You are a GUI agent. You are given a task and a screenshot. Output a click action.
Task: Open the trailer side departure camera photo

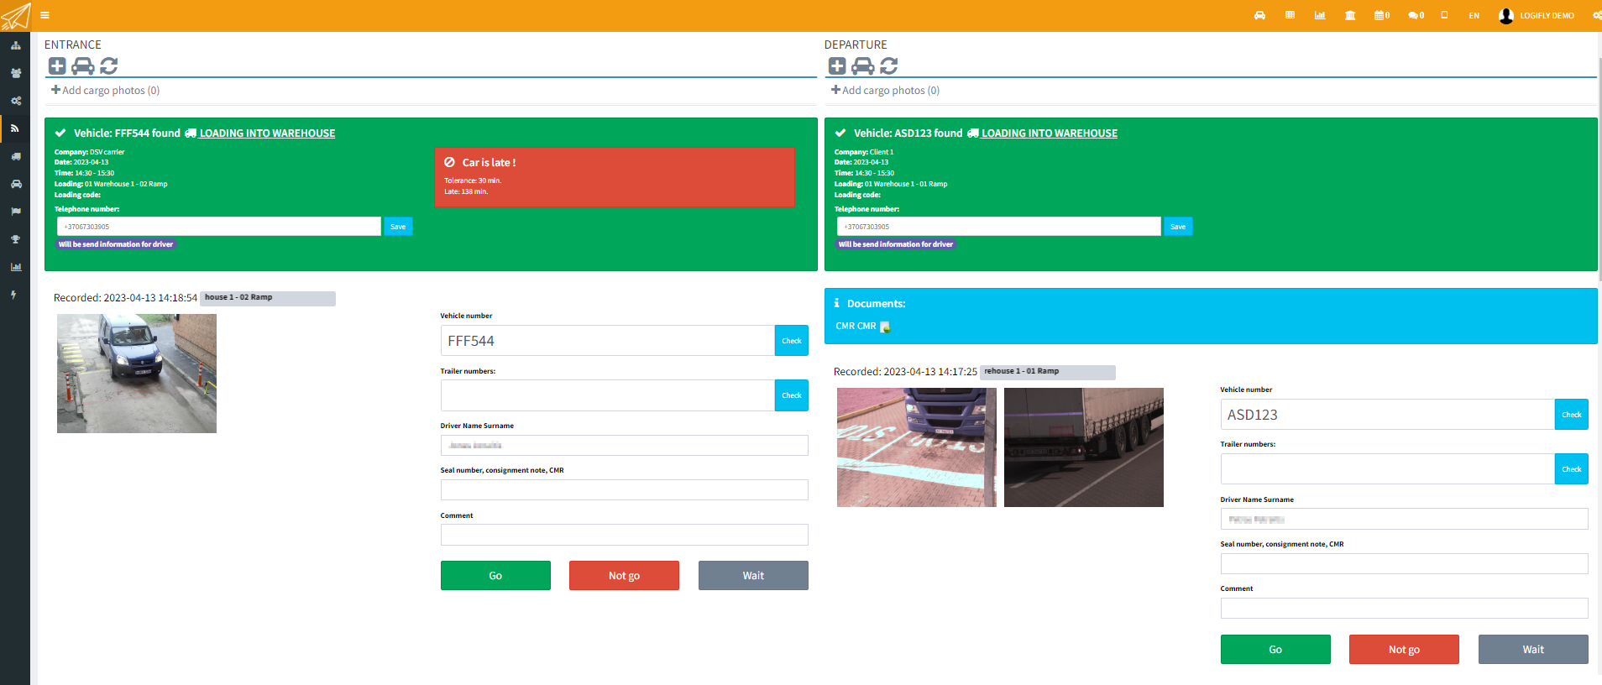(1084, 447)
